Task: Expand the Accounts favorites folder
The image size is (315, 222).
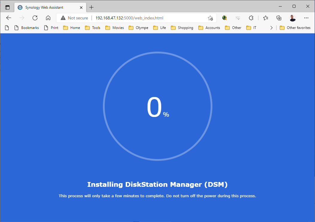Action: pyautogui.click(x=209, y=28)
